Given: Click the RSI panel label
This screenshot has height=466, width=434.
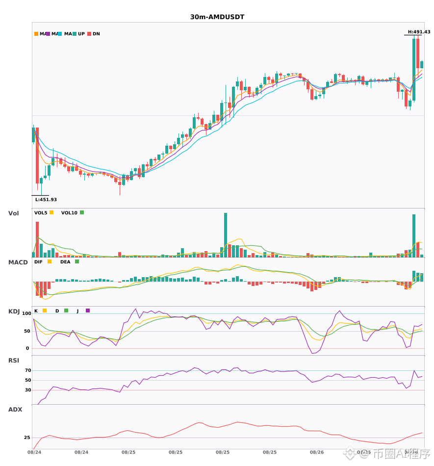Looking at the screenshot, I should (x=14, y=361).
